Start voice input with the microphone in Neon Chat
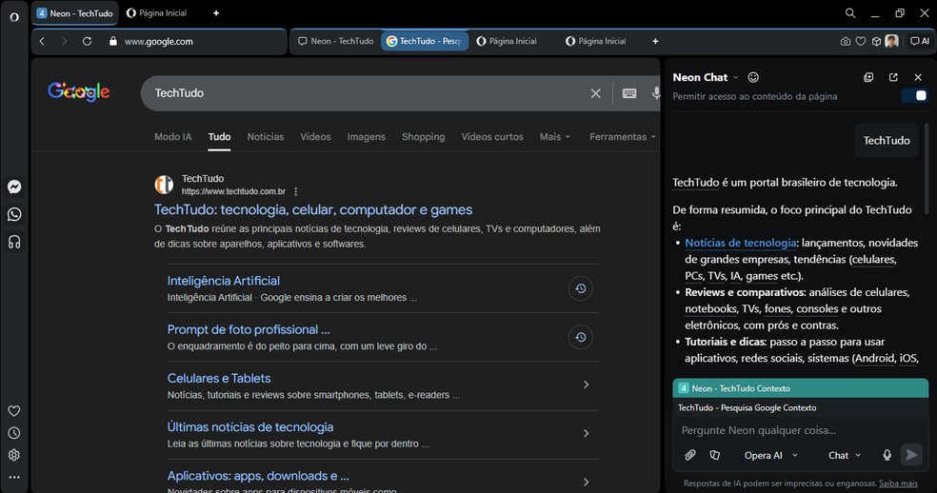The image size is (937, 493). click(887, 456)
